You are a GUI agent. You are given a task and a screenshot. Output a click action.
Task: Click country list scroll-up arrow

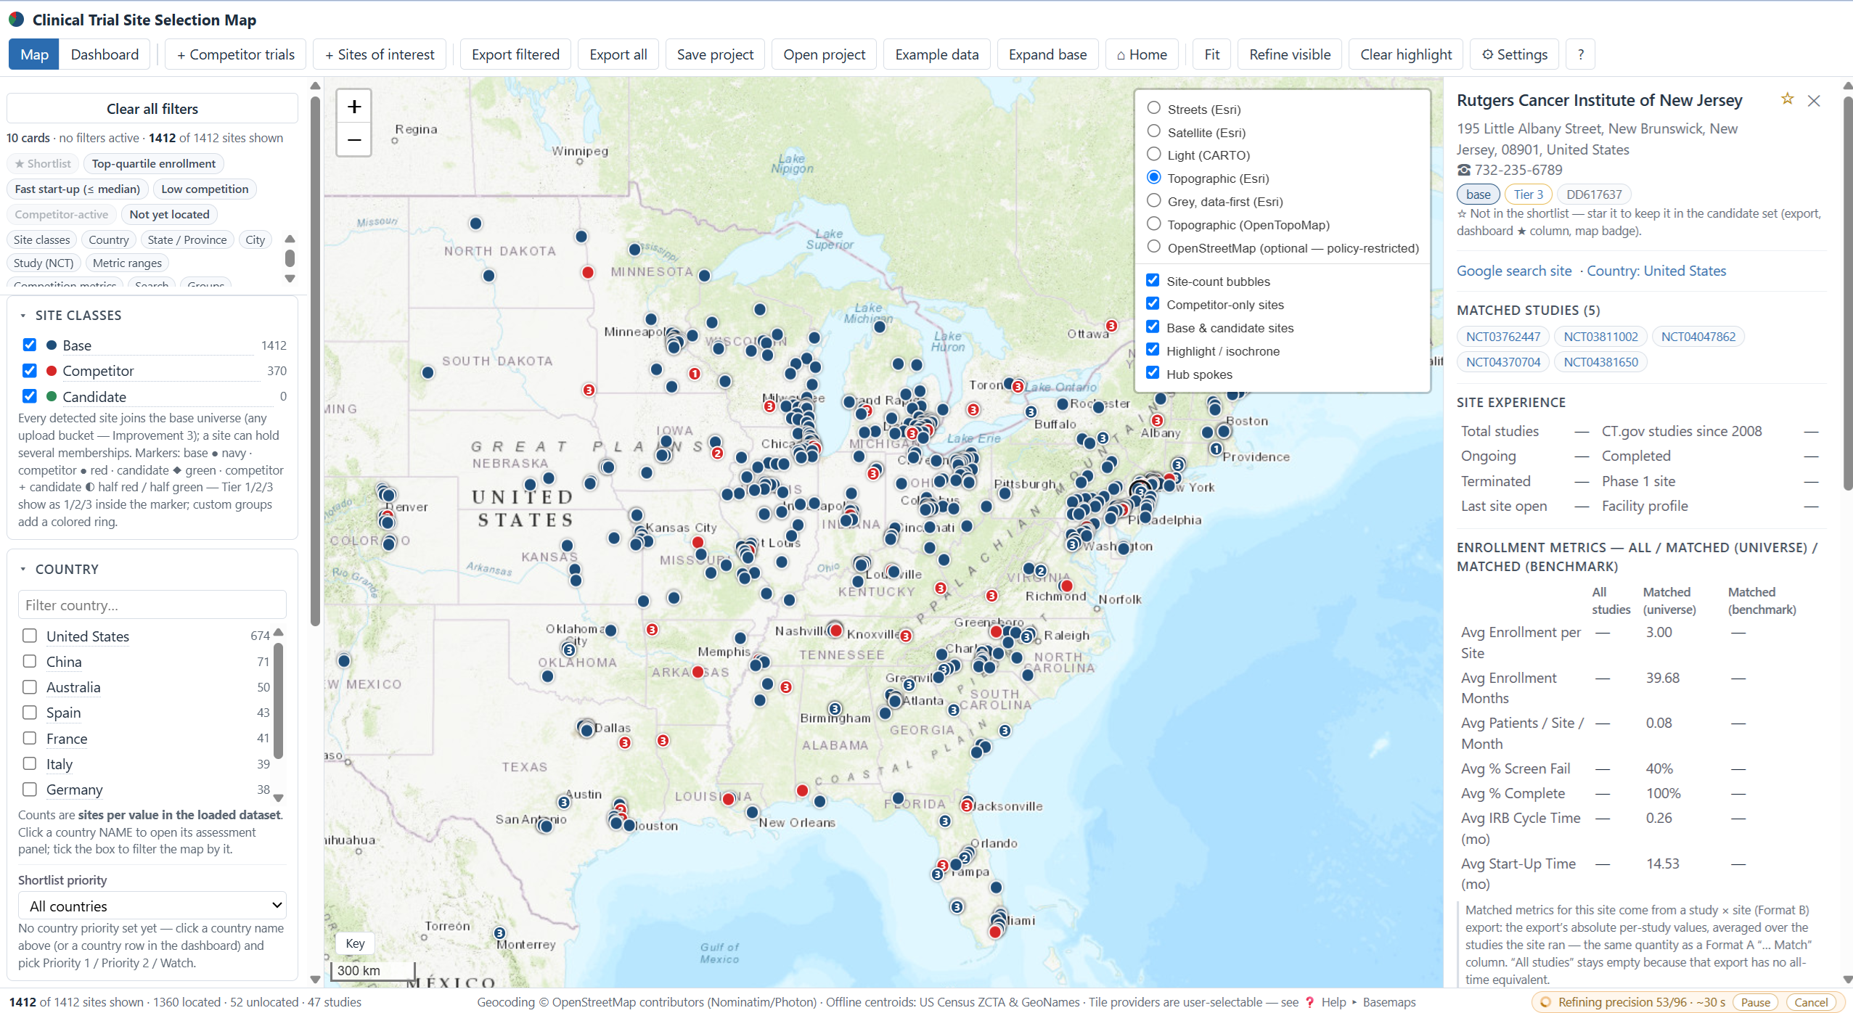(x=278, y=632)
